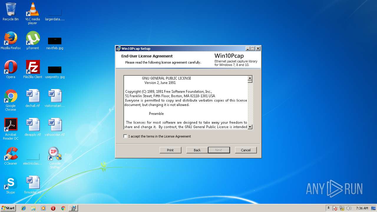
Task: Select usepretty.jpg image file
Action: pyautogui.click(x=54, y=72)
